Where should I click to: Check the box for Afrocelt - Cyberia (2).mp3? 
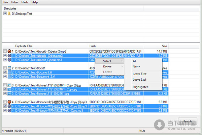[5, 51]
